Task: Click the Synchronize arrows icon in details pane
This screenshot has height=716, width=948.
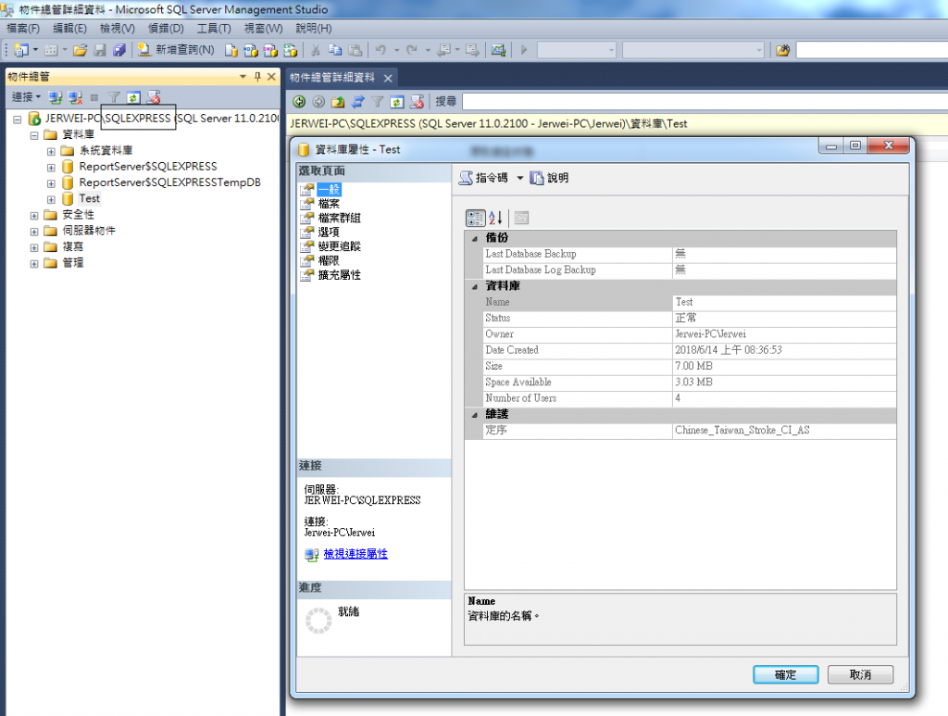Action: (x=358, y=102)
